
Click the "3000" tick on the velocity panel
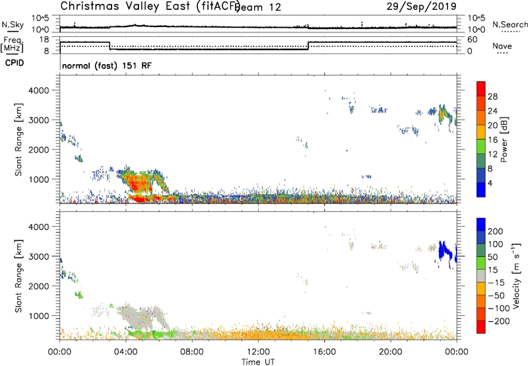click(38, 256)
